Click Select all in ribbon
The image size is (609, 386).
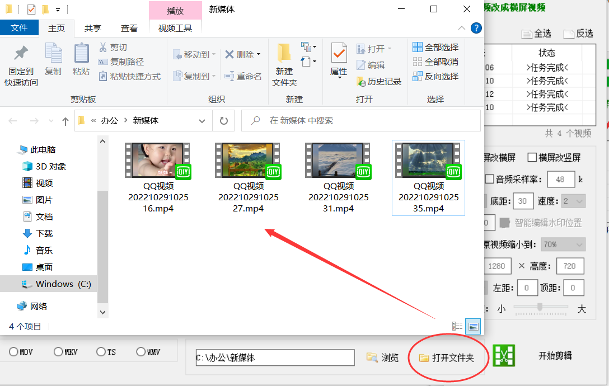point(435,47)
